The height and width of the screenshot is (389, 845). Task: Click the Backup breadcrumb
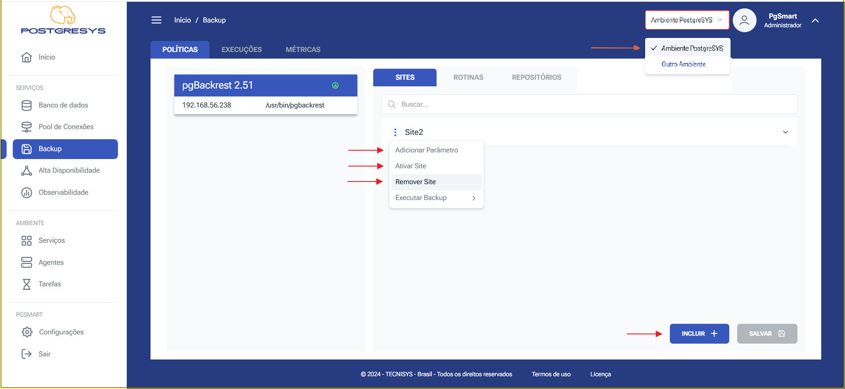[x=214, y=20]
